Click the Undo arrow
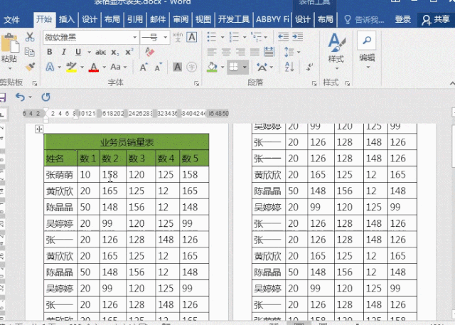Viewport: 455px width, 325px height. (x=20, y=97)
